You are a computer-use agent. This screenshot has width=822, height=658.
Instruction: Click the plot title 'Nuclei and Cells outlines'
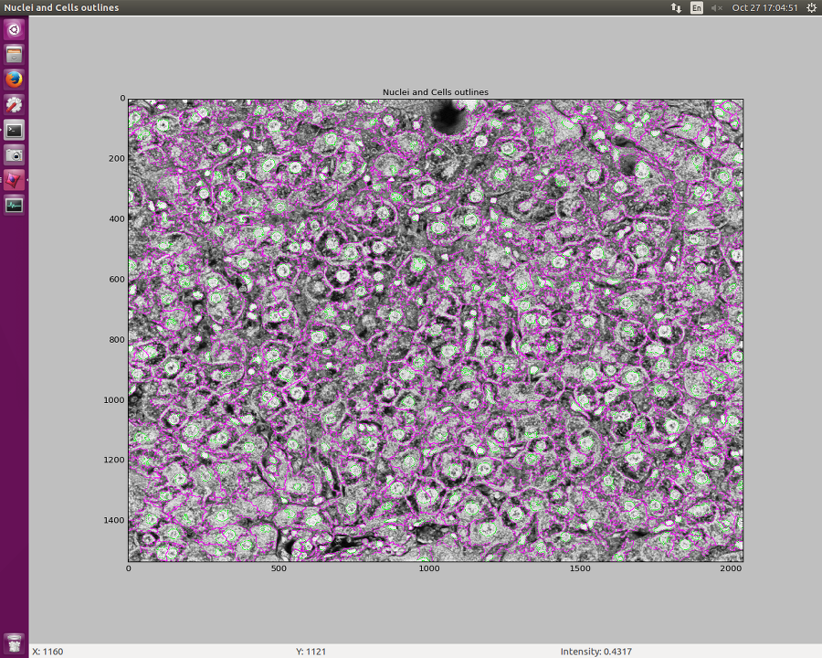pos(435,92)
